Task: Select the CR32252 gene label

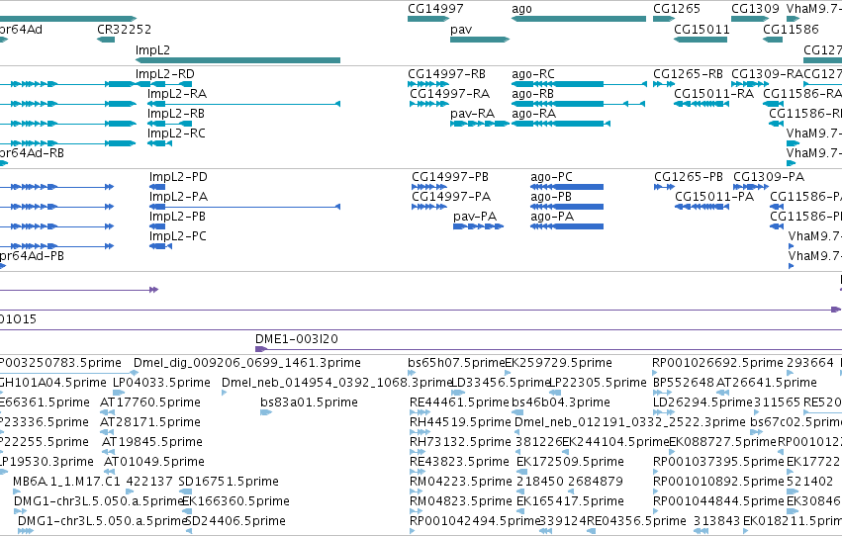Action: [x=124, y=30]
